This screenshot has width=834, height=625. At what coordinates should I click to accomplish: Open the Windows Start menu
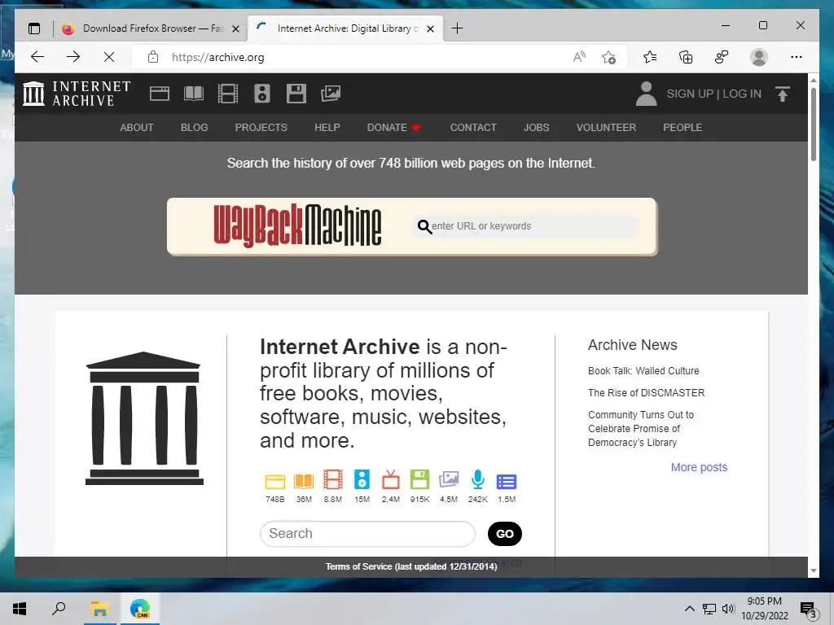[x=20, y=609]
